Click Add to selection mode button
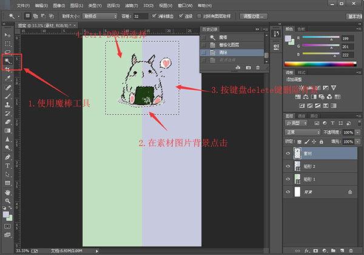Screen dimensions: 364x255 [36, 16]
